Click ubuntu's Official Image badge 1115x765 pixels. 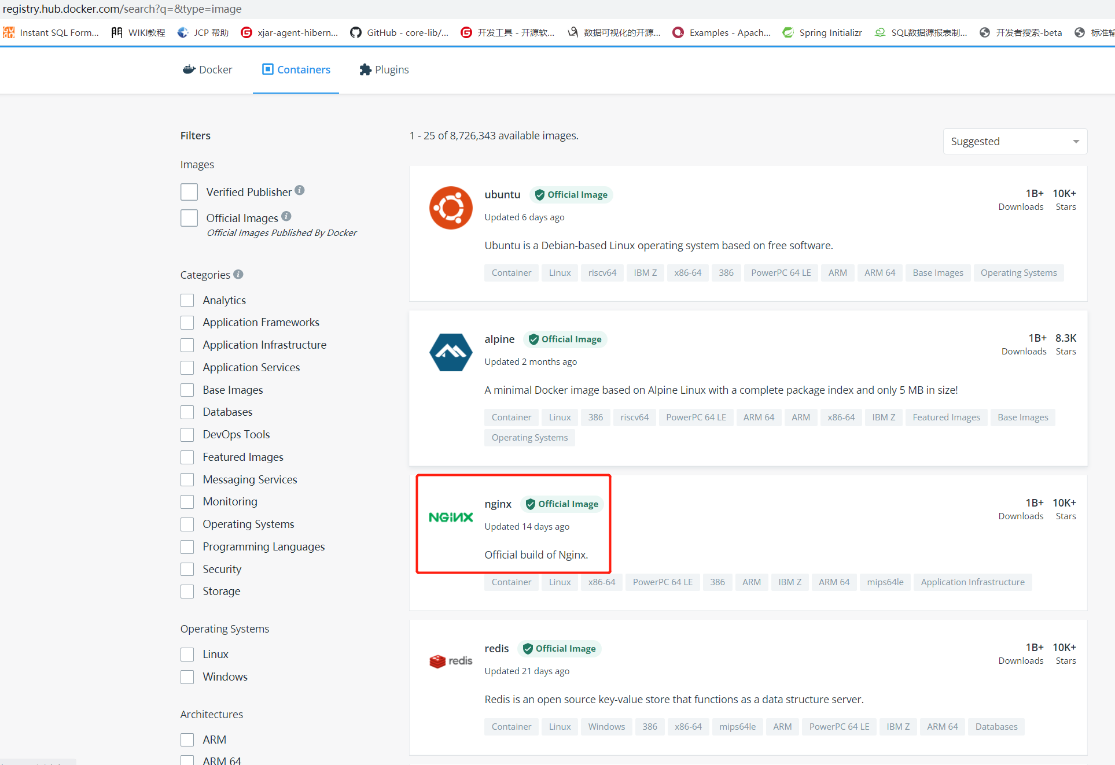pos(571,195)
